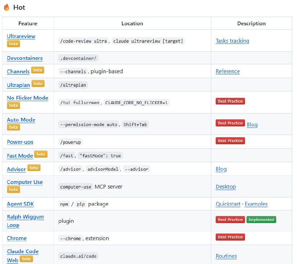Image resolution: width=297 pixels, height=264 pixels.
Task: Click the npm code snippet
Action: tap(64, 204)
